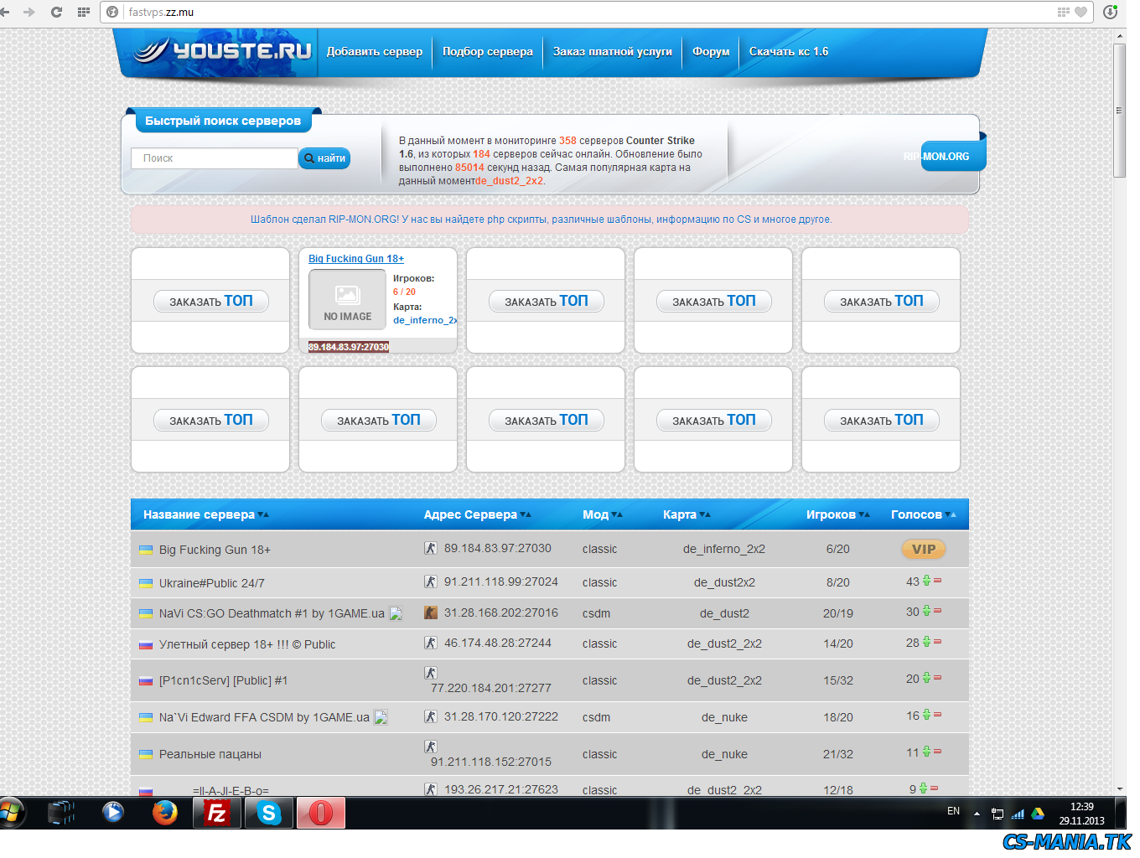Open the Добавить сервер menu item
Viewport: 1140px width, 858px height.
click(374, 51)
